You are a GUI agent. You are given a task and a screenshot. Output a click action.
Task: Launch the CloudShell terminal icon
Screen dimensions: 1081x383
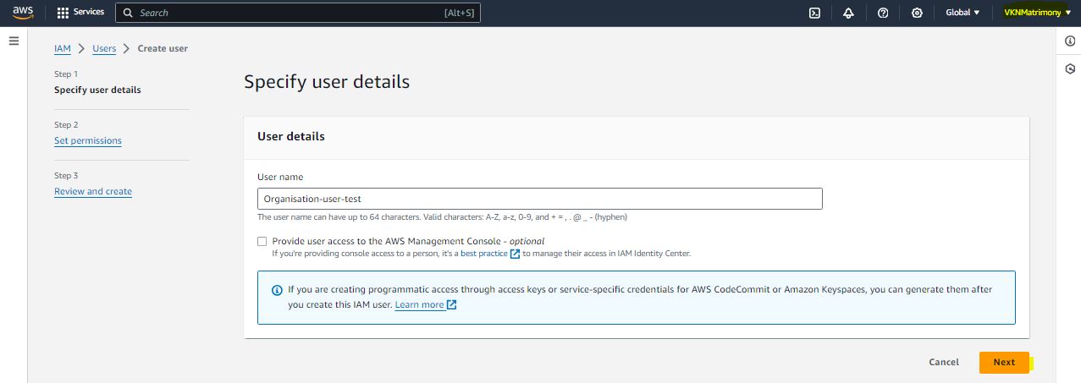(814, 13)
